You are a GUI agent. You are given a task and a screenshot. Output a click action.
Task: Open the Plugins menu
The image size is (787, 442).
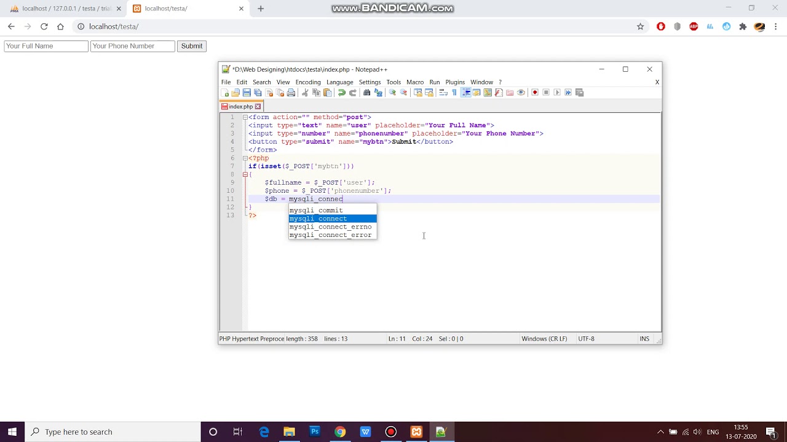tap(455, 82)
